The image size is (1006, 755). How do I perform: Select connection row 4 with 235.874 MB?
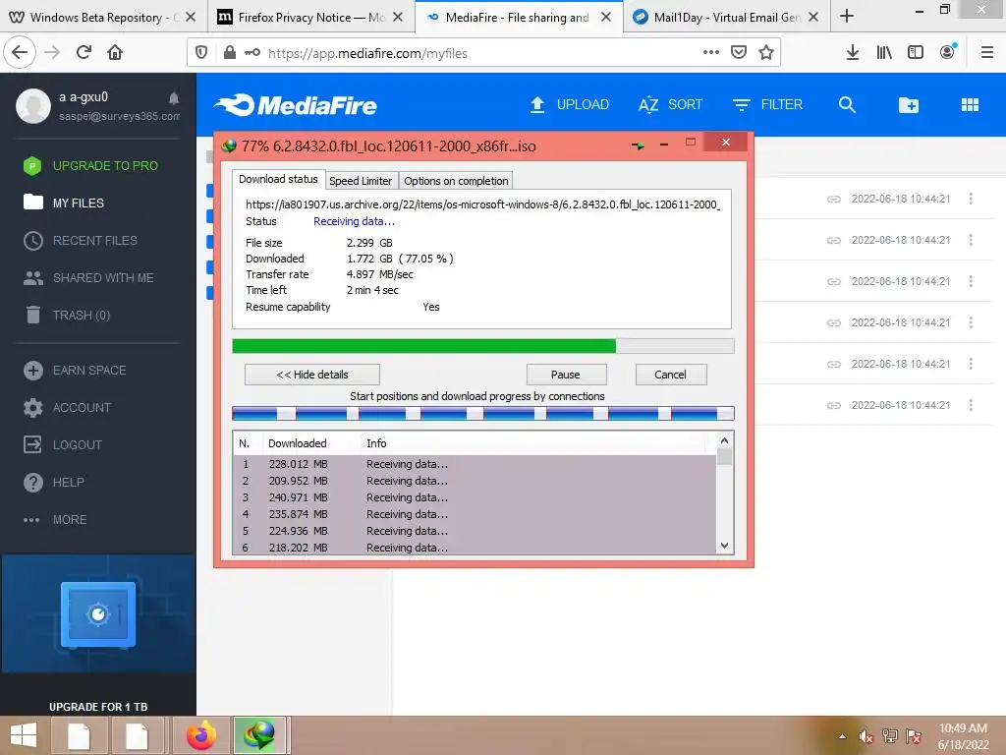(475, 514)
